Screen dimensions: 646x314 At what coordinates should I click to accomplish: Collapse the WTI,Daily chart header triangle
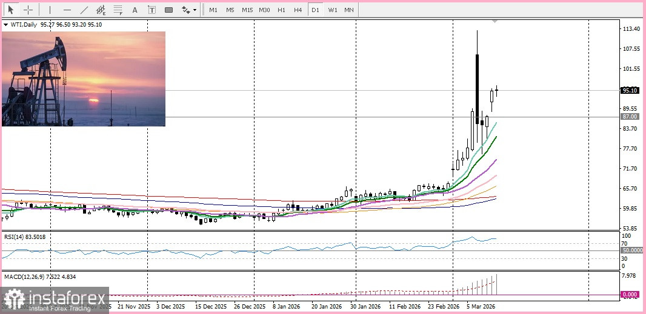pyautogui.click(x=5, y=25)
